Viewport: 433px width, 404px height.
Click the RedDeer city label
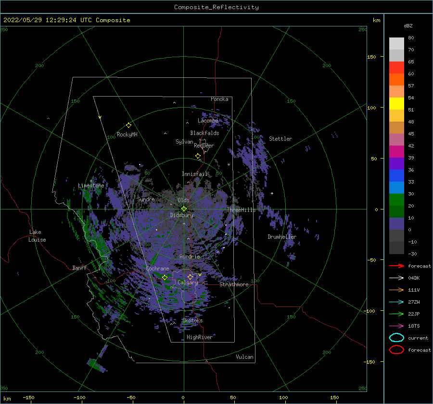tap(204, 146)
